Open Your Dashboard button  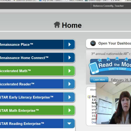coord(108,43)
